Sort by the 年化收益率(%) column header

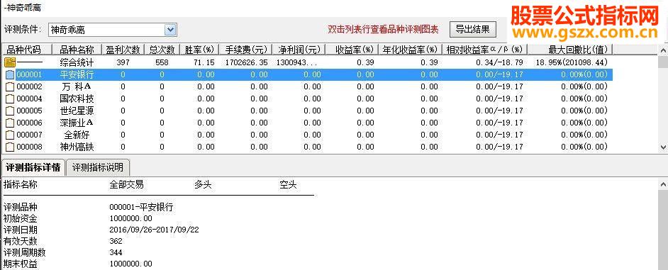click(410, 50)
